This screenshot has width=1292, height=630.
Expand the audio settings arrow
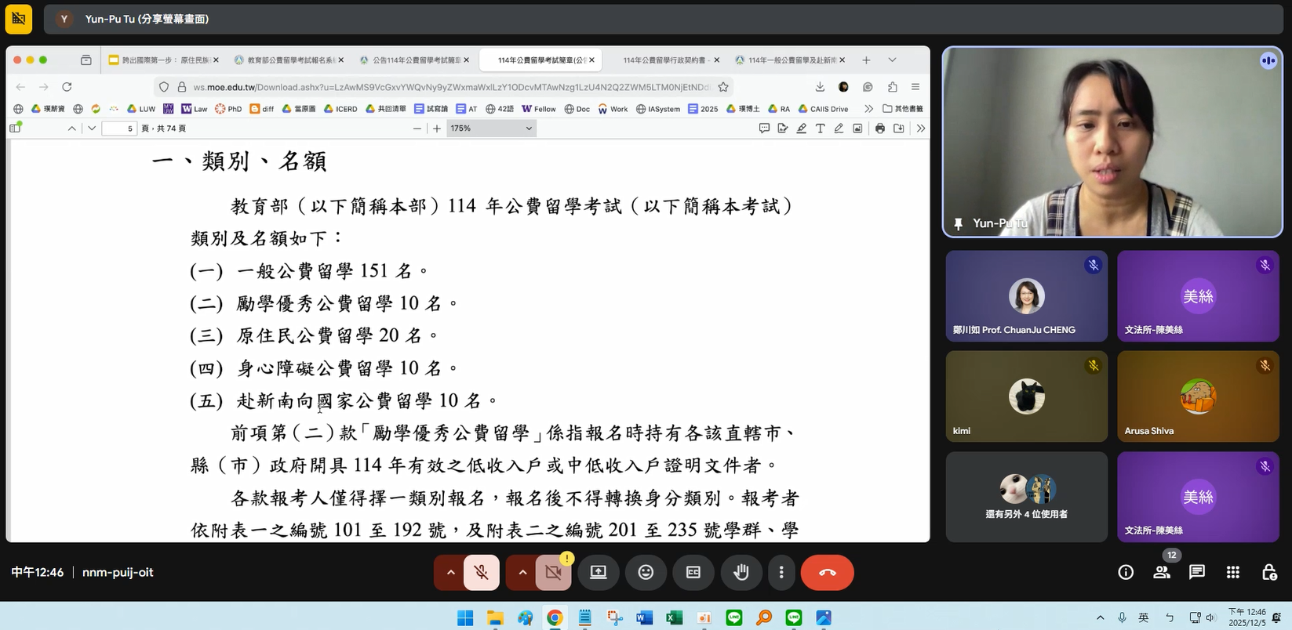450,573
